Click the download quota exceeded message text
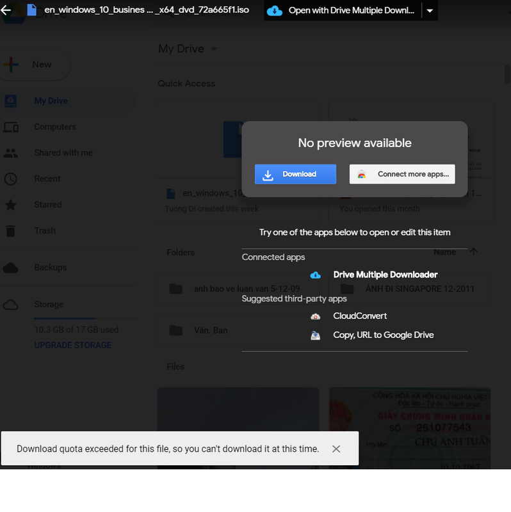 (x=168, y=449)
